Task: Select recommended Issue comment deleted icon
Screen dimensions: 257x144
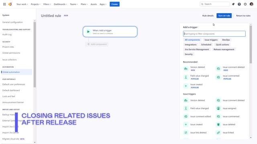Action: tap(218, 68)
